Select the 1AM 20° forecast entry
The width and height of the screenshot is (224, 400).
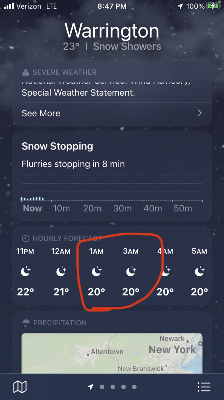[x=96, y=272]
